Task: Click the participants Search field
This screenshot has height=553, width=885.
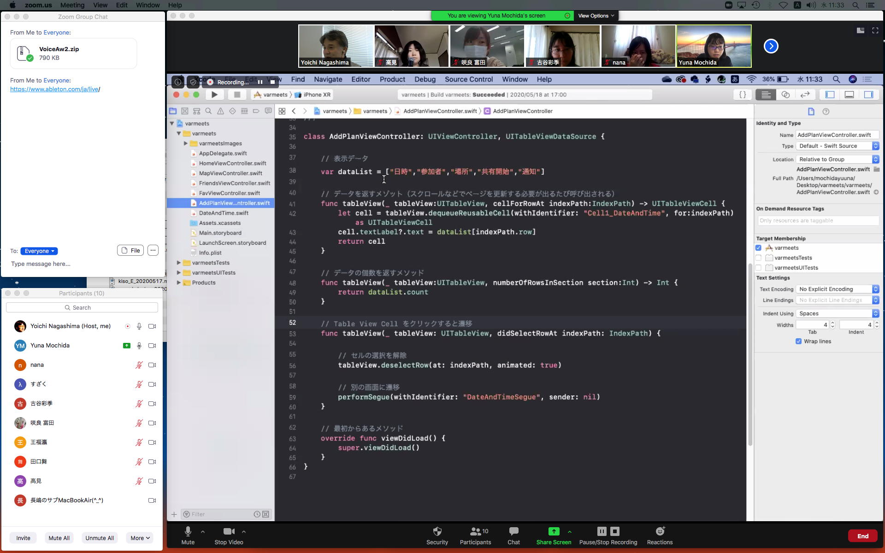Action: (82, 307)
